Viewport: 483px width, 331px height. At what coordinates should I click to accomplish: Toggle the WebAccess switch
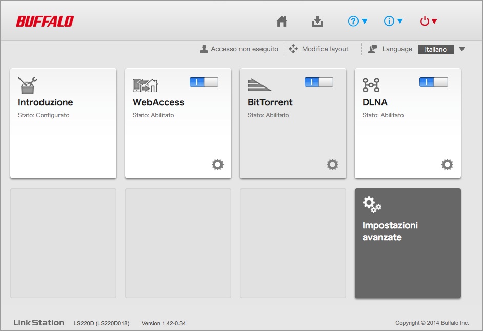(x=204, y=82)
